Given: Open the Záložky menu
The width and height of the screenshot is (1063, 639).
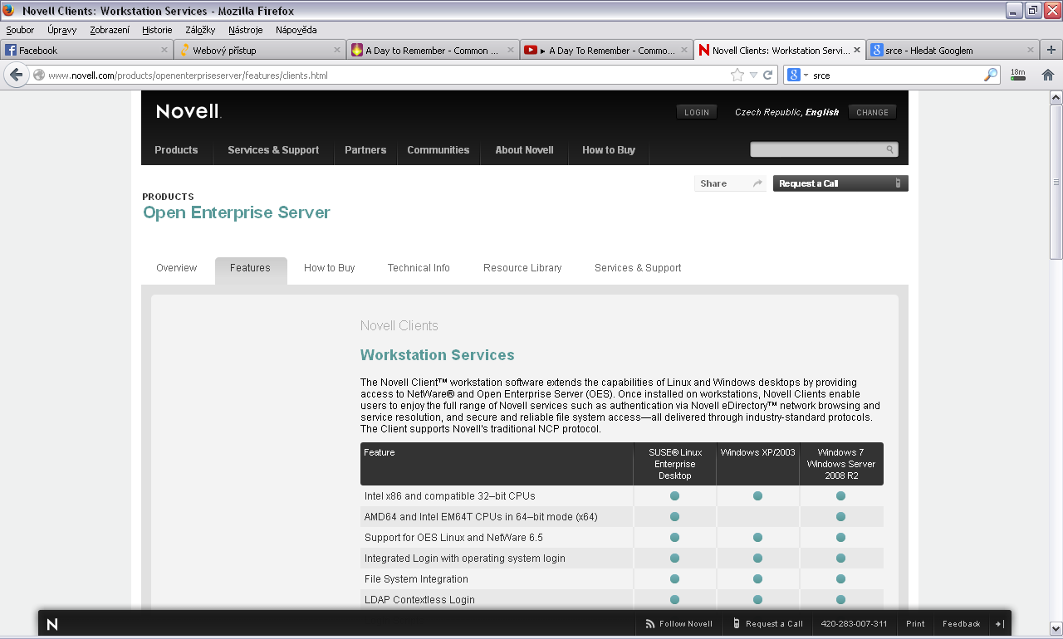Looking at the screenshot, I should coord(200,30).
